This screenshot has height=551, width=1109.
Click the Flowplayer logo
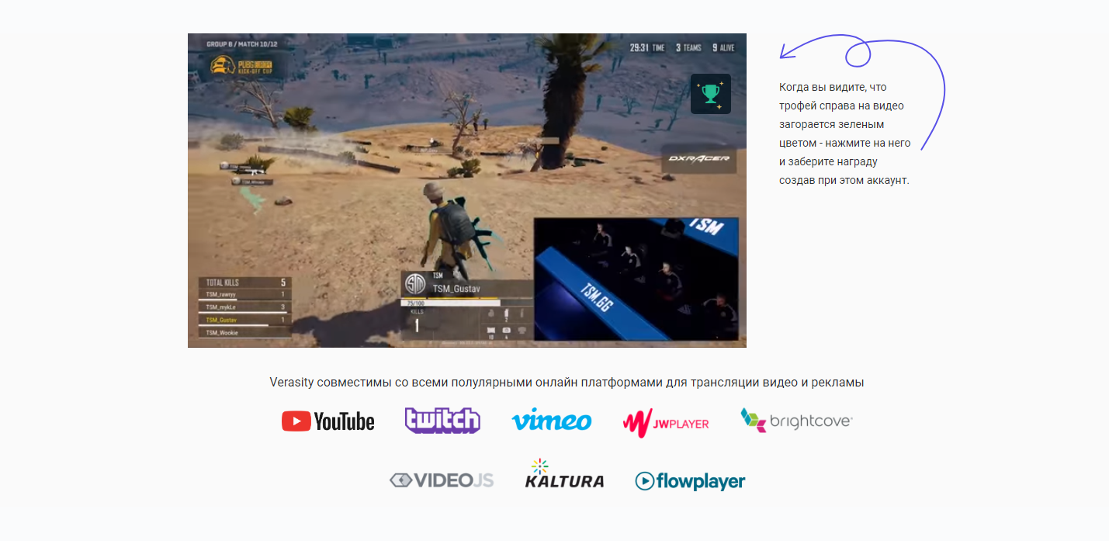(690, 481)
